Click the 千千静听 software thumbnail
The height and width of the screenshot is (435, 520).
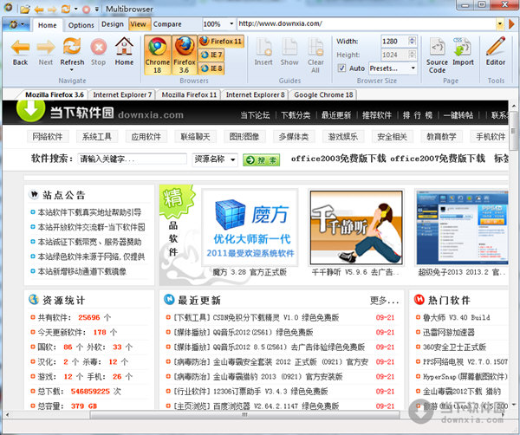point(356,227)
